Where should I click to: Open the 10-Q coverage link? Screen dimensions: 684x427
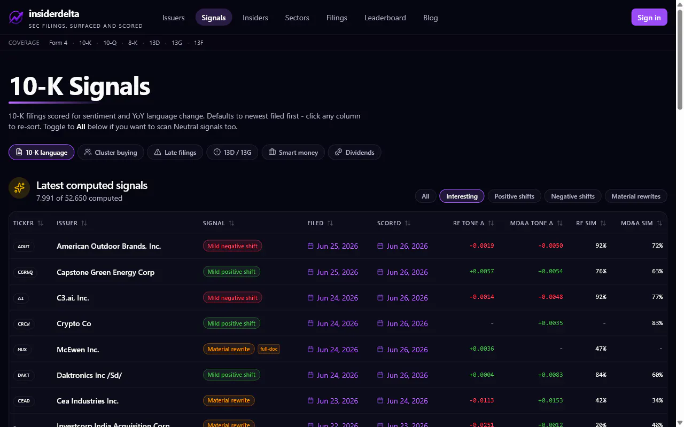[110, 43]
